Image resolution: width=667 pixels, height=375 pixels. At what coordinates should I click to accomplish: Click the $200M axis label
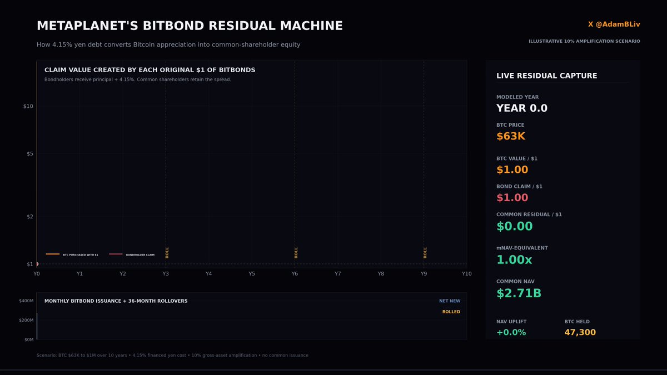[x=26, y=321]
